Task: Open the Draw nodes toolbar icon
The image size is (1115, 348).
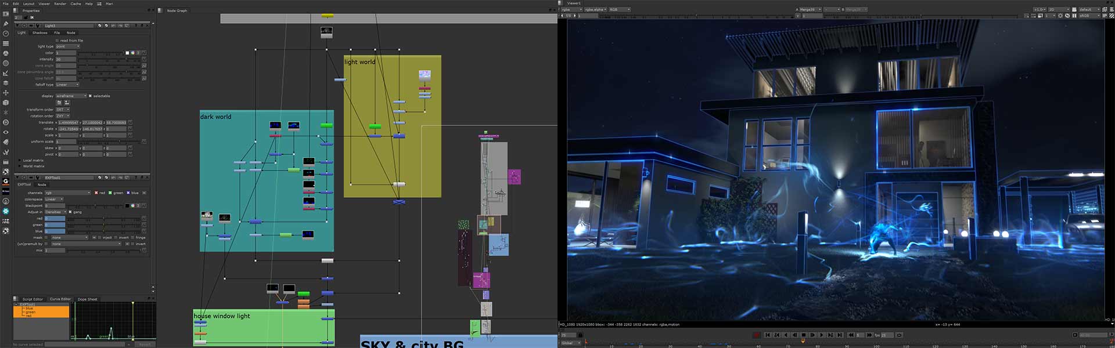Action: coord(6,24)
